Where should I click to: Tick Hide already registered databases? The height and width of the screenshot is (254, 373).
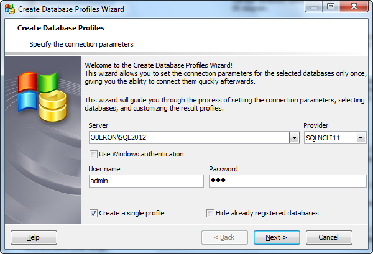click(210, 214)
